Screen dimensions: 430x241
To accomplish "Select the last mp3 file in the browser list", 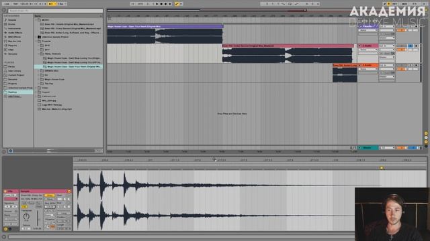I will coord(56,109).
